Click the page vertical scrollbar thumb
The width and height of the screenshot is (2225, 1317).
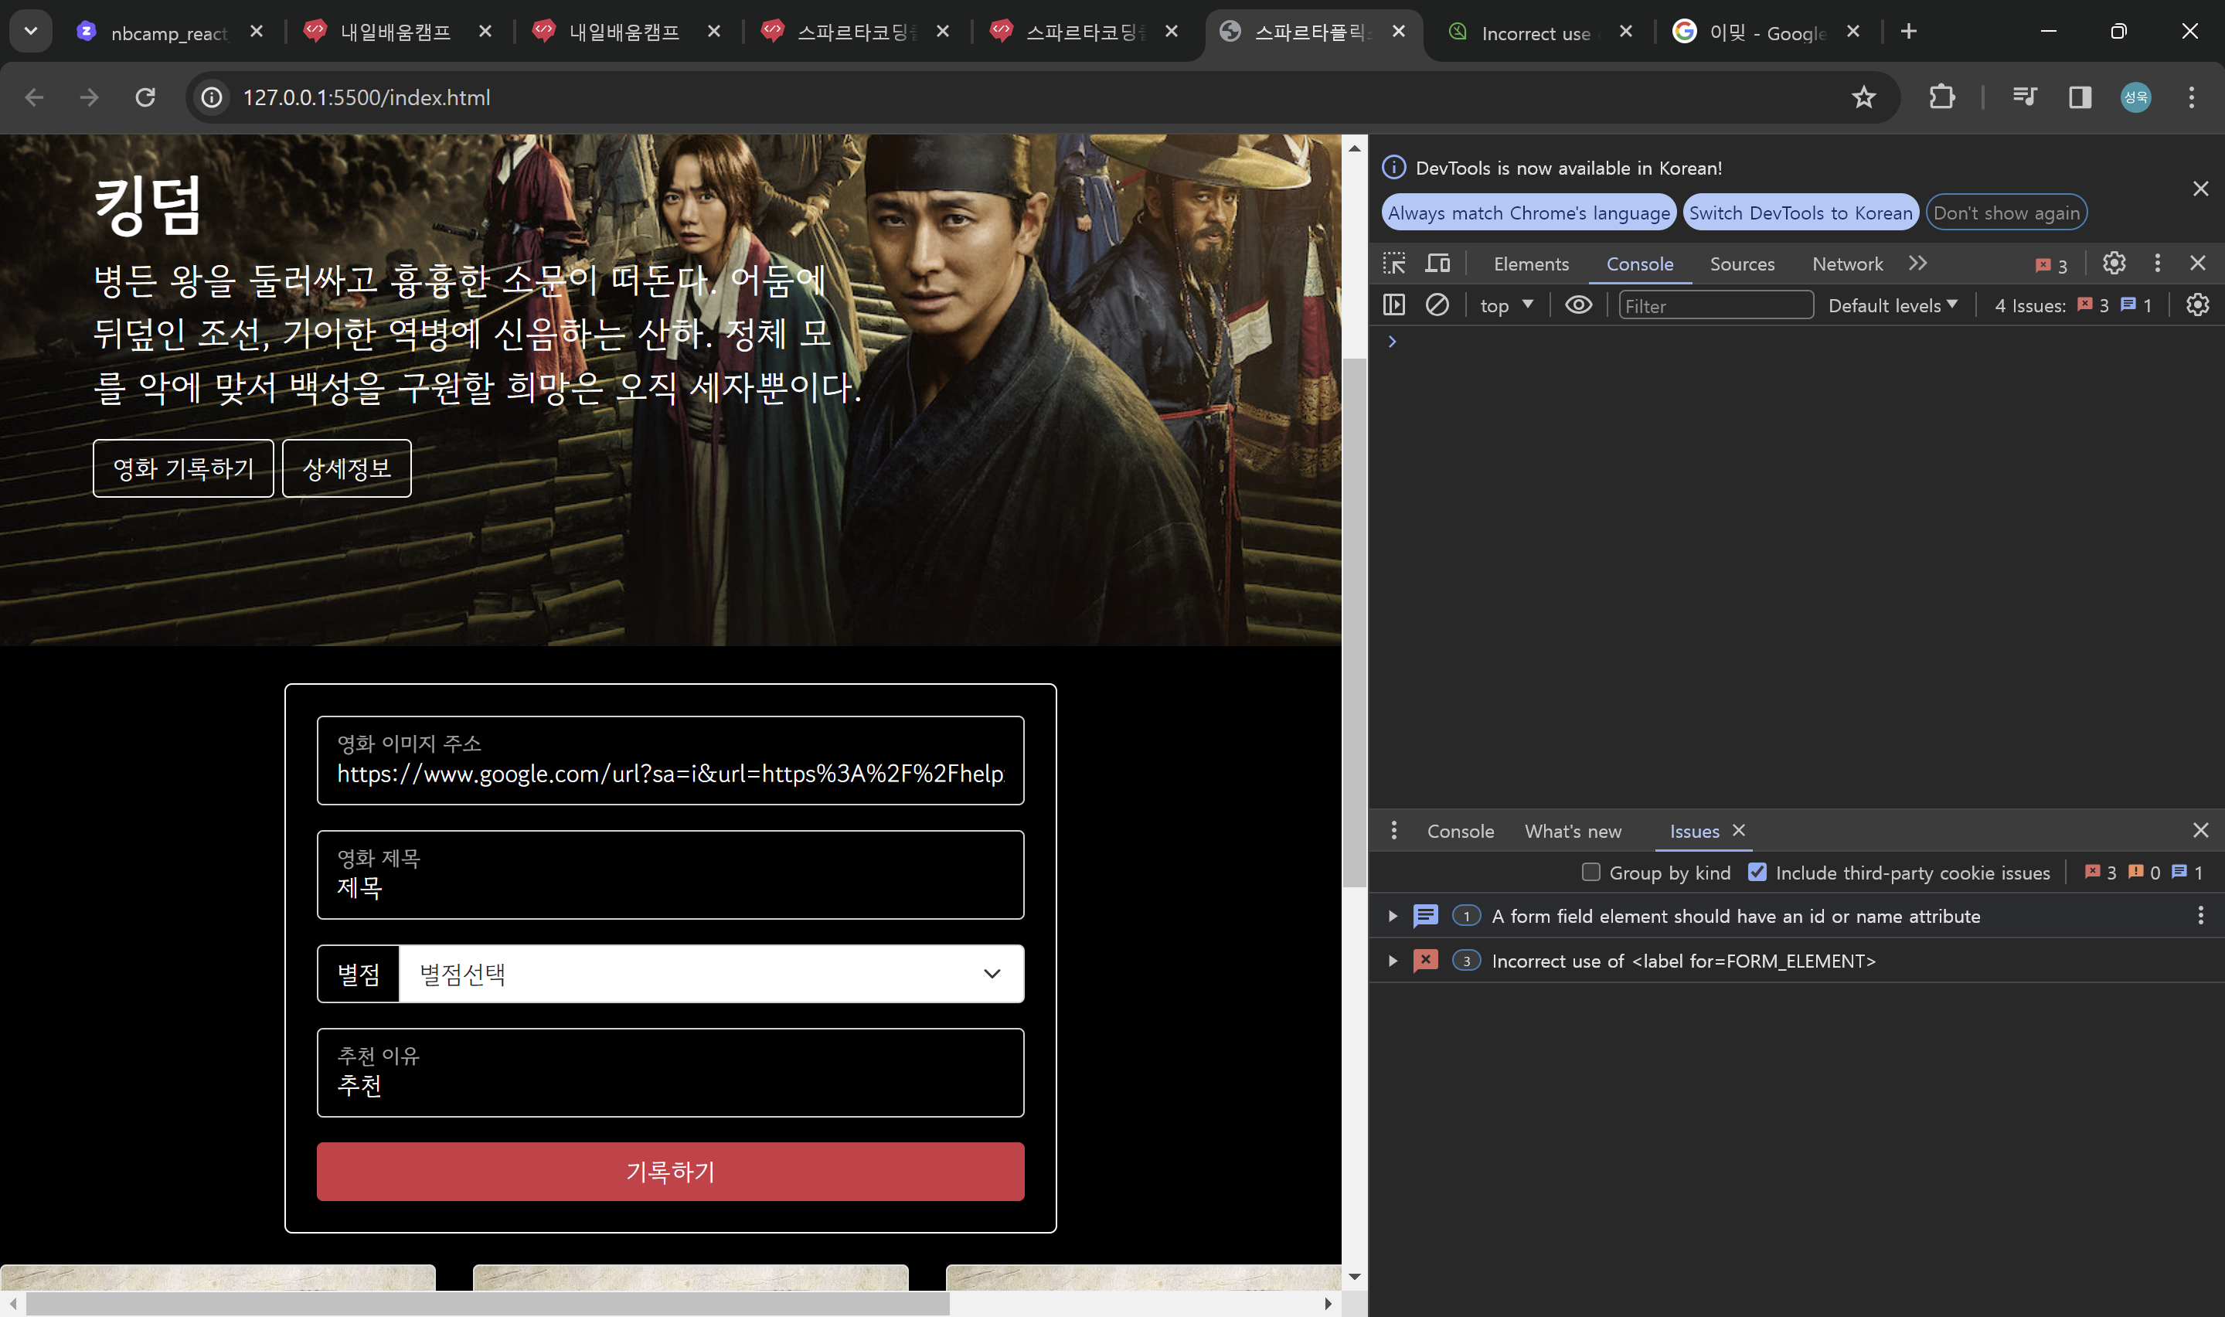[1354, 621]
